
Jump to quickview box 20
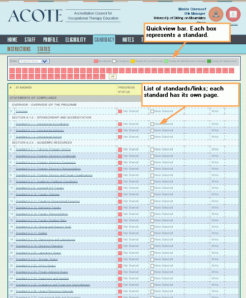click(141, 70)
